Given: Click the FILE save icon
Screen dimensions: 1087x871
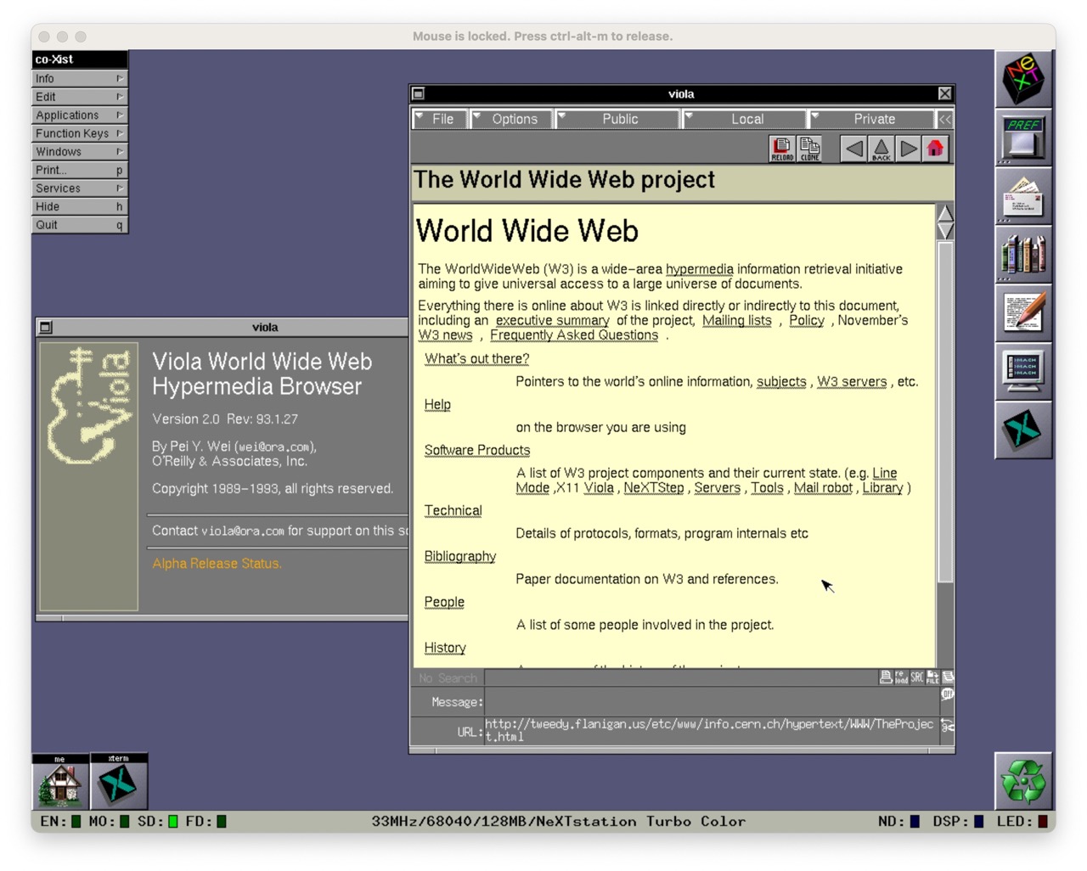Looking at the screenshot, I should point(932,677).
